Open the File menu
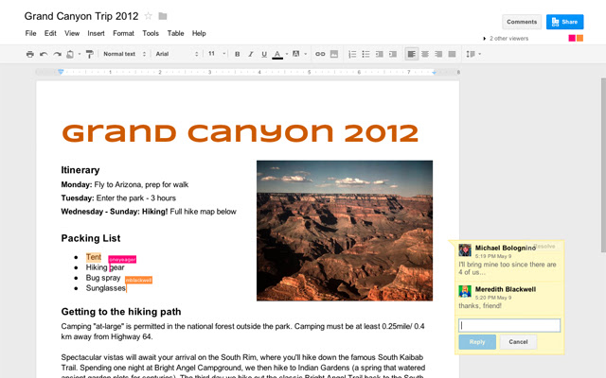The height and width of the screenshot is (378, 606). pyautogui.click(x=30, y=33)
